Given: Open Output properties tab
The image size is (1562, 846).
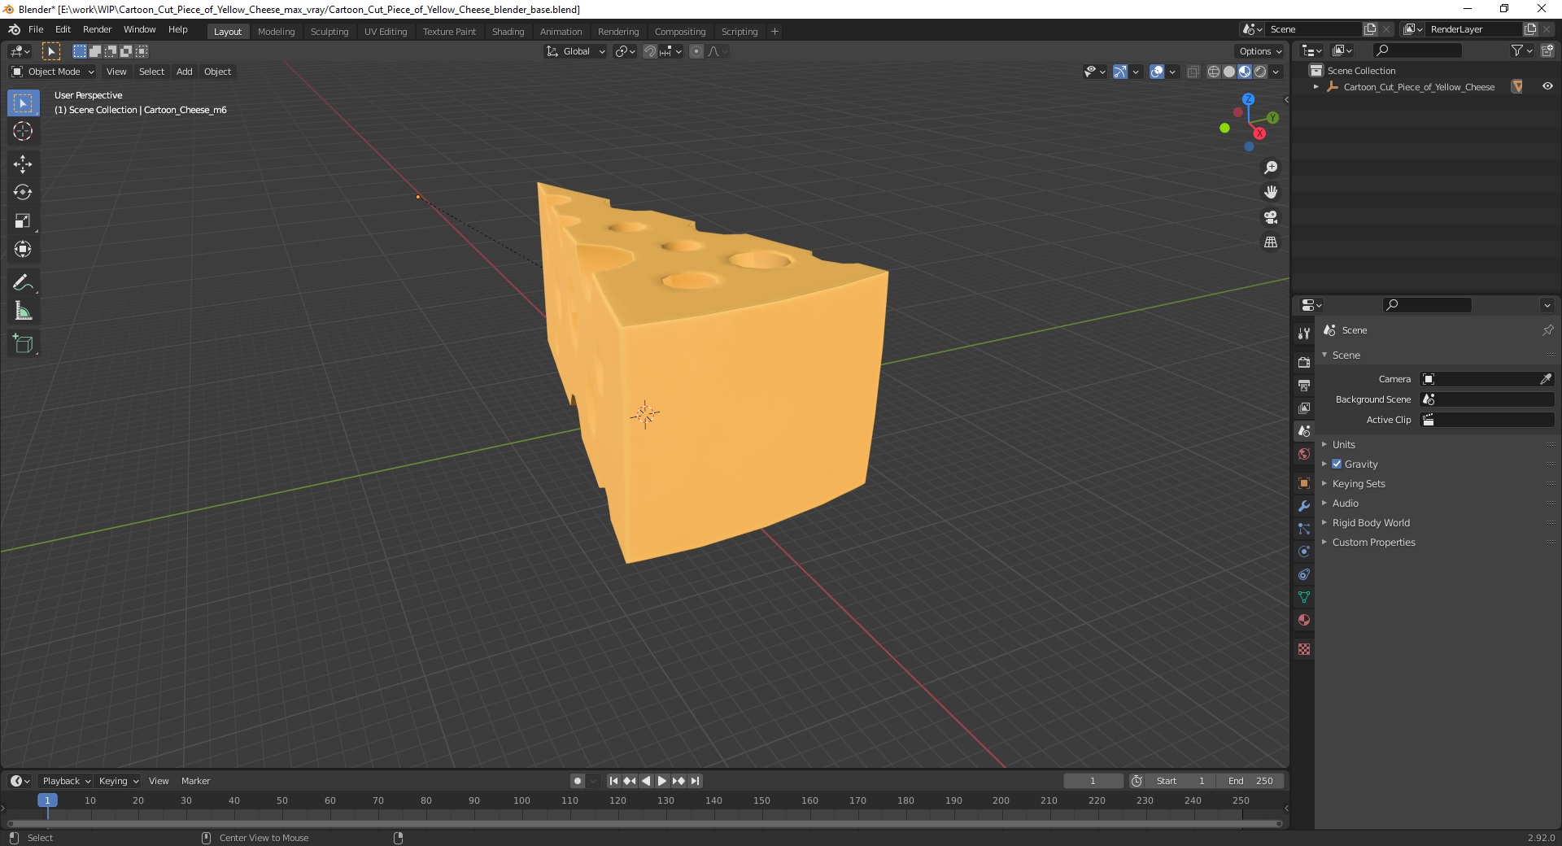Looking at the screenshot, I should click(x=1304, y=385).
